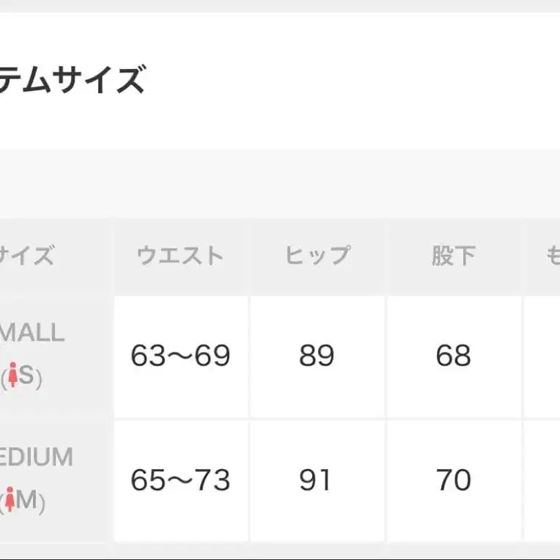This screenshot has height=560, width=560.
Task: Click the S letter in parentheses
Action: (26, 378)
